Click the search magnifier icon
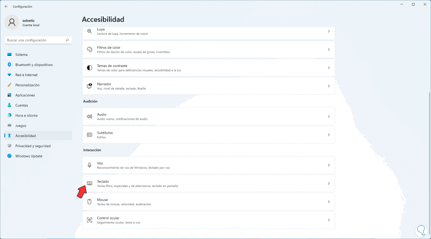Viewport: 431px width, 239px height. (67, 40)
